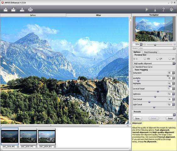Expand the High-quality alignment dropdown
The height and width of the screenshot is (151, 177).
pyautogui.click(x=154, y=64)
